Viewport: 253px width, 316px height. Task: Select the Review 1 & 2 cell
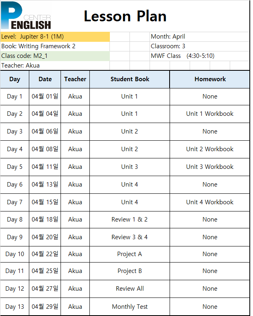coord(130,220)
